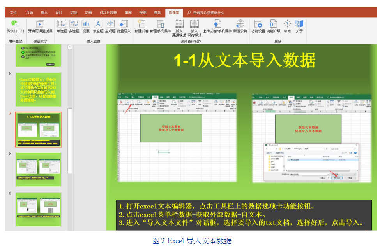Click the slide panel scroll-up arrow
387x247 pixels.
pos(70,47)
